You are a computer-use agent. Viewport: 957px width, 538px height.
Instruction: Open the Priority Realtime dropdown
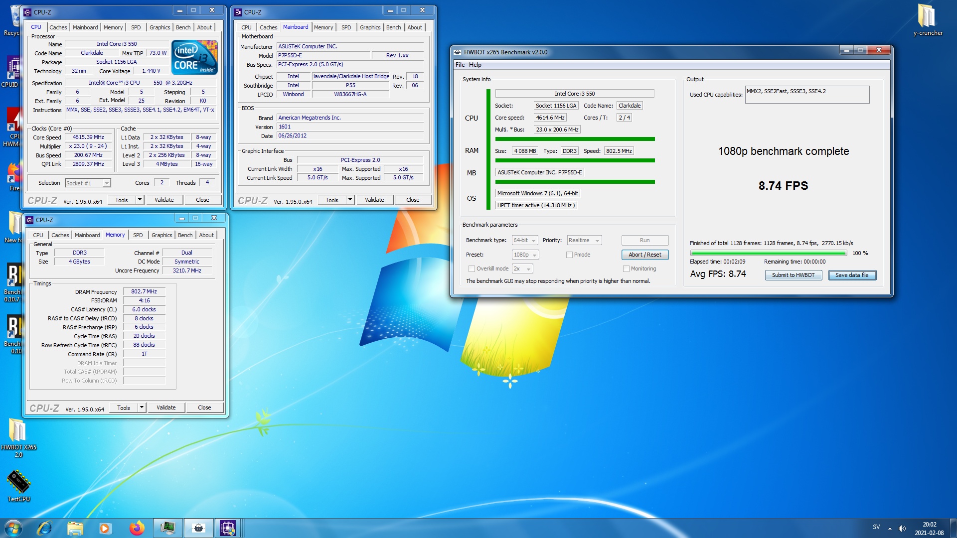pos(584,240)
